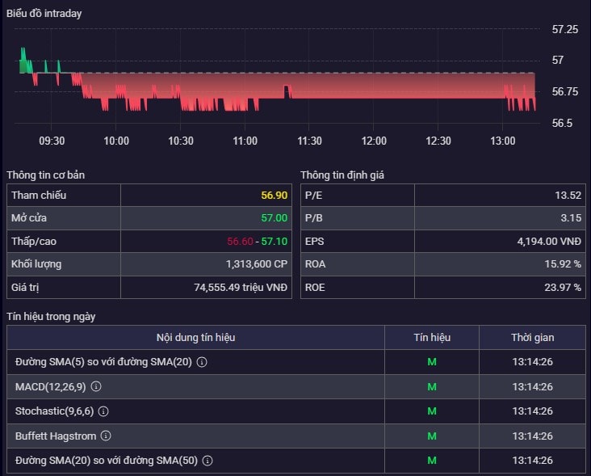Sort by the Tín hiệu column header
This screenshot has height=476, width=591.
pos(432,337)
